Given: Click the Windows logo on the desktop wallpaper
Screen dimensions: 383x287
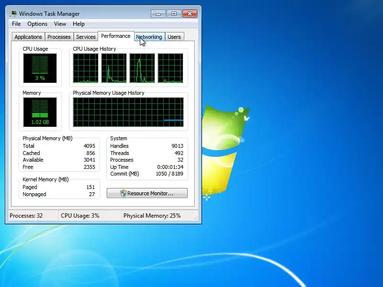Looking at the screenshot, I should [225, 151].
